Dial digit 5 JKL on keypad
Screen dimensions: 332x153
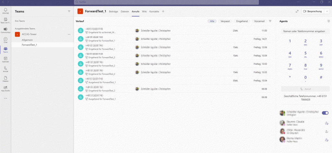[305, 54]
